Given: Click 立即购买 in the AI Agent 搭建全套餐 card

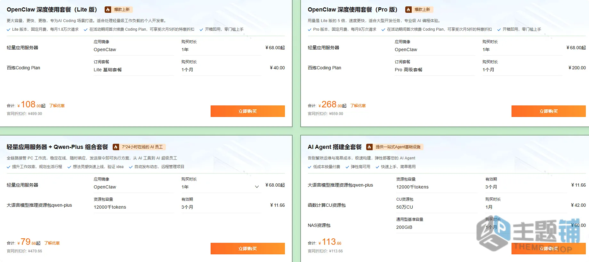Looking at the screenshot, I should 548,249.
